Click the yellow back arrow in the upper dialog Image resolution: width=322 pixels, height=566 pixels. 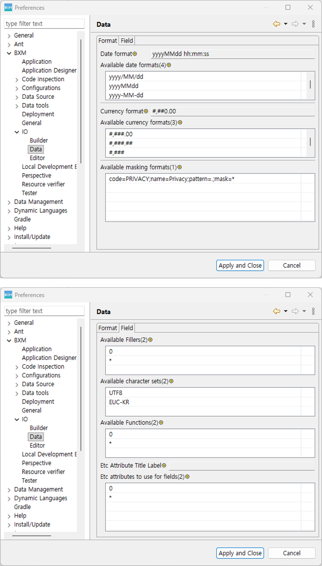(277, 24)
